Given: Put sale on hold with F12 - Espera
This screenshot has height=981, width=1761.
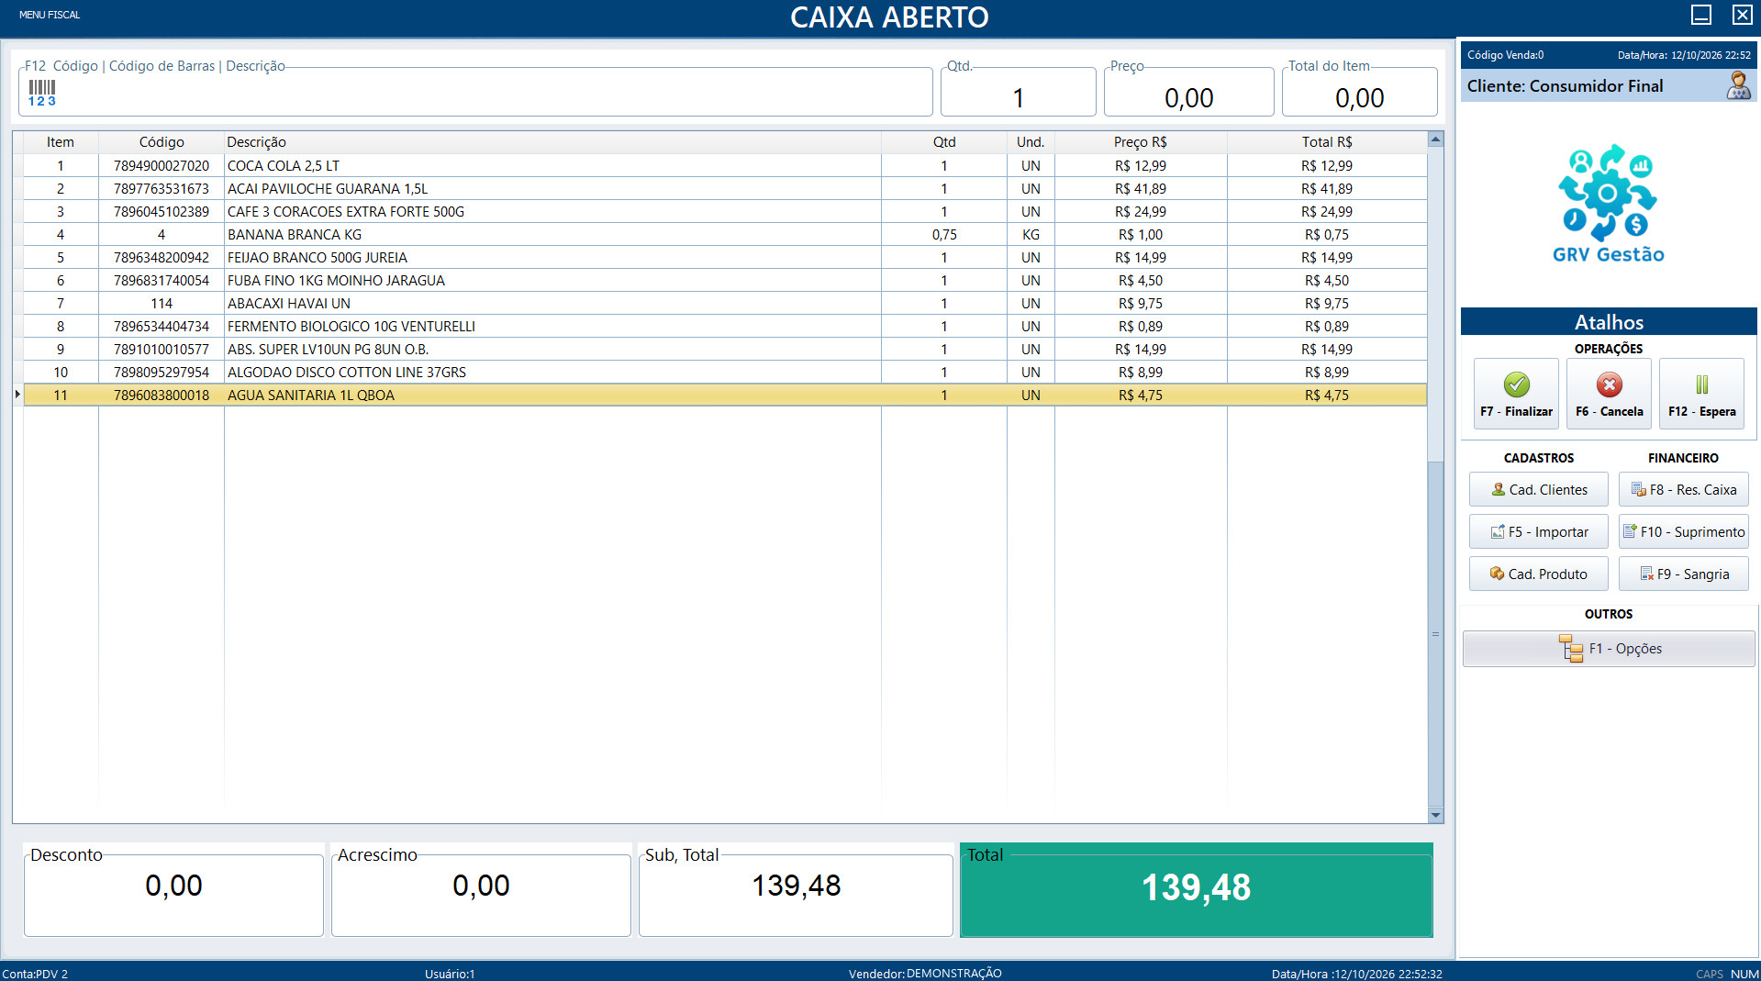Looking at the screenshot, I should tap(1701, 393).
